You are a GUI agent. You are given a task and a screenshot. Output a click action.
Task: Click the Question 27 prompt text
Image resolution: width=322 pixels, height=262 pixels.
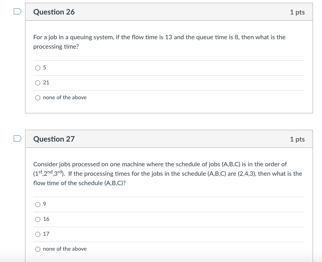[x=168, y=173]
